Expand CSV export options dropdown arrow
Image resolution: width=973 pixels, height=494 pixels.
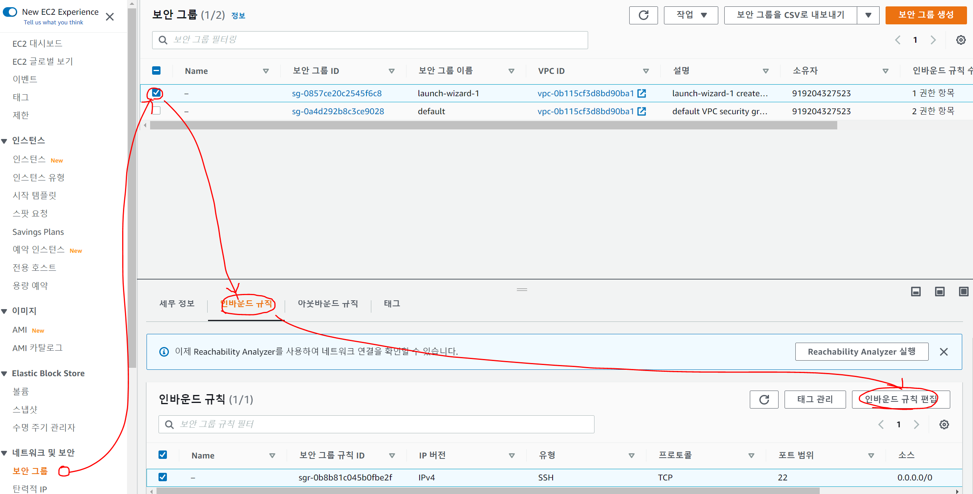[x=868, y=15]
